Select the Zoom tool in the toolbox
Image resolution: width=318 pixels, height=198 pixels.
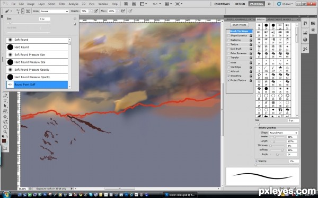(x=5, y=132)
